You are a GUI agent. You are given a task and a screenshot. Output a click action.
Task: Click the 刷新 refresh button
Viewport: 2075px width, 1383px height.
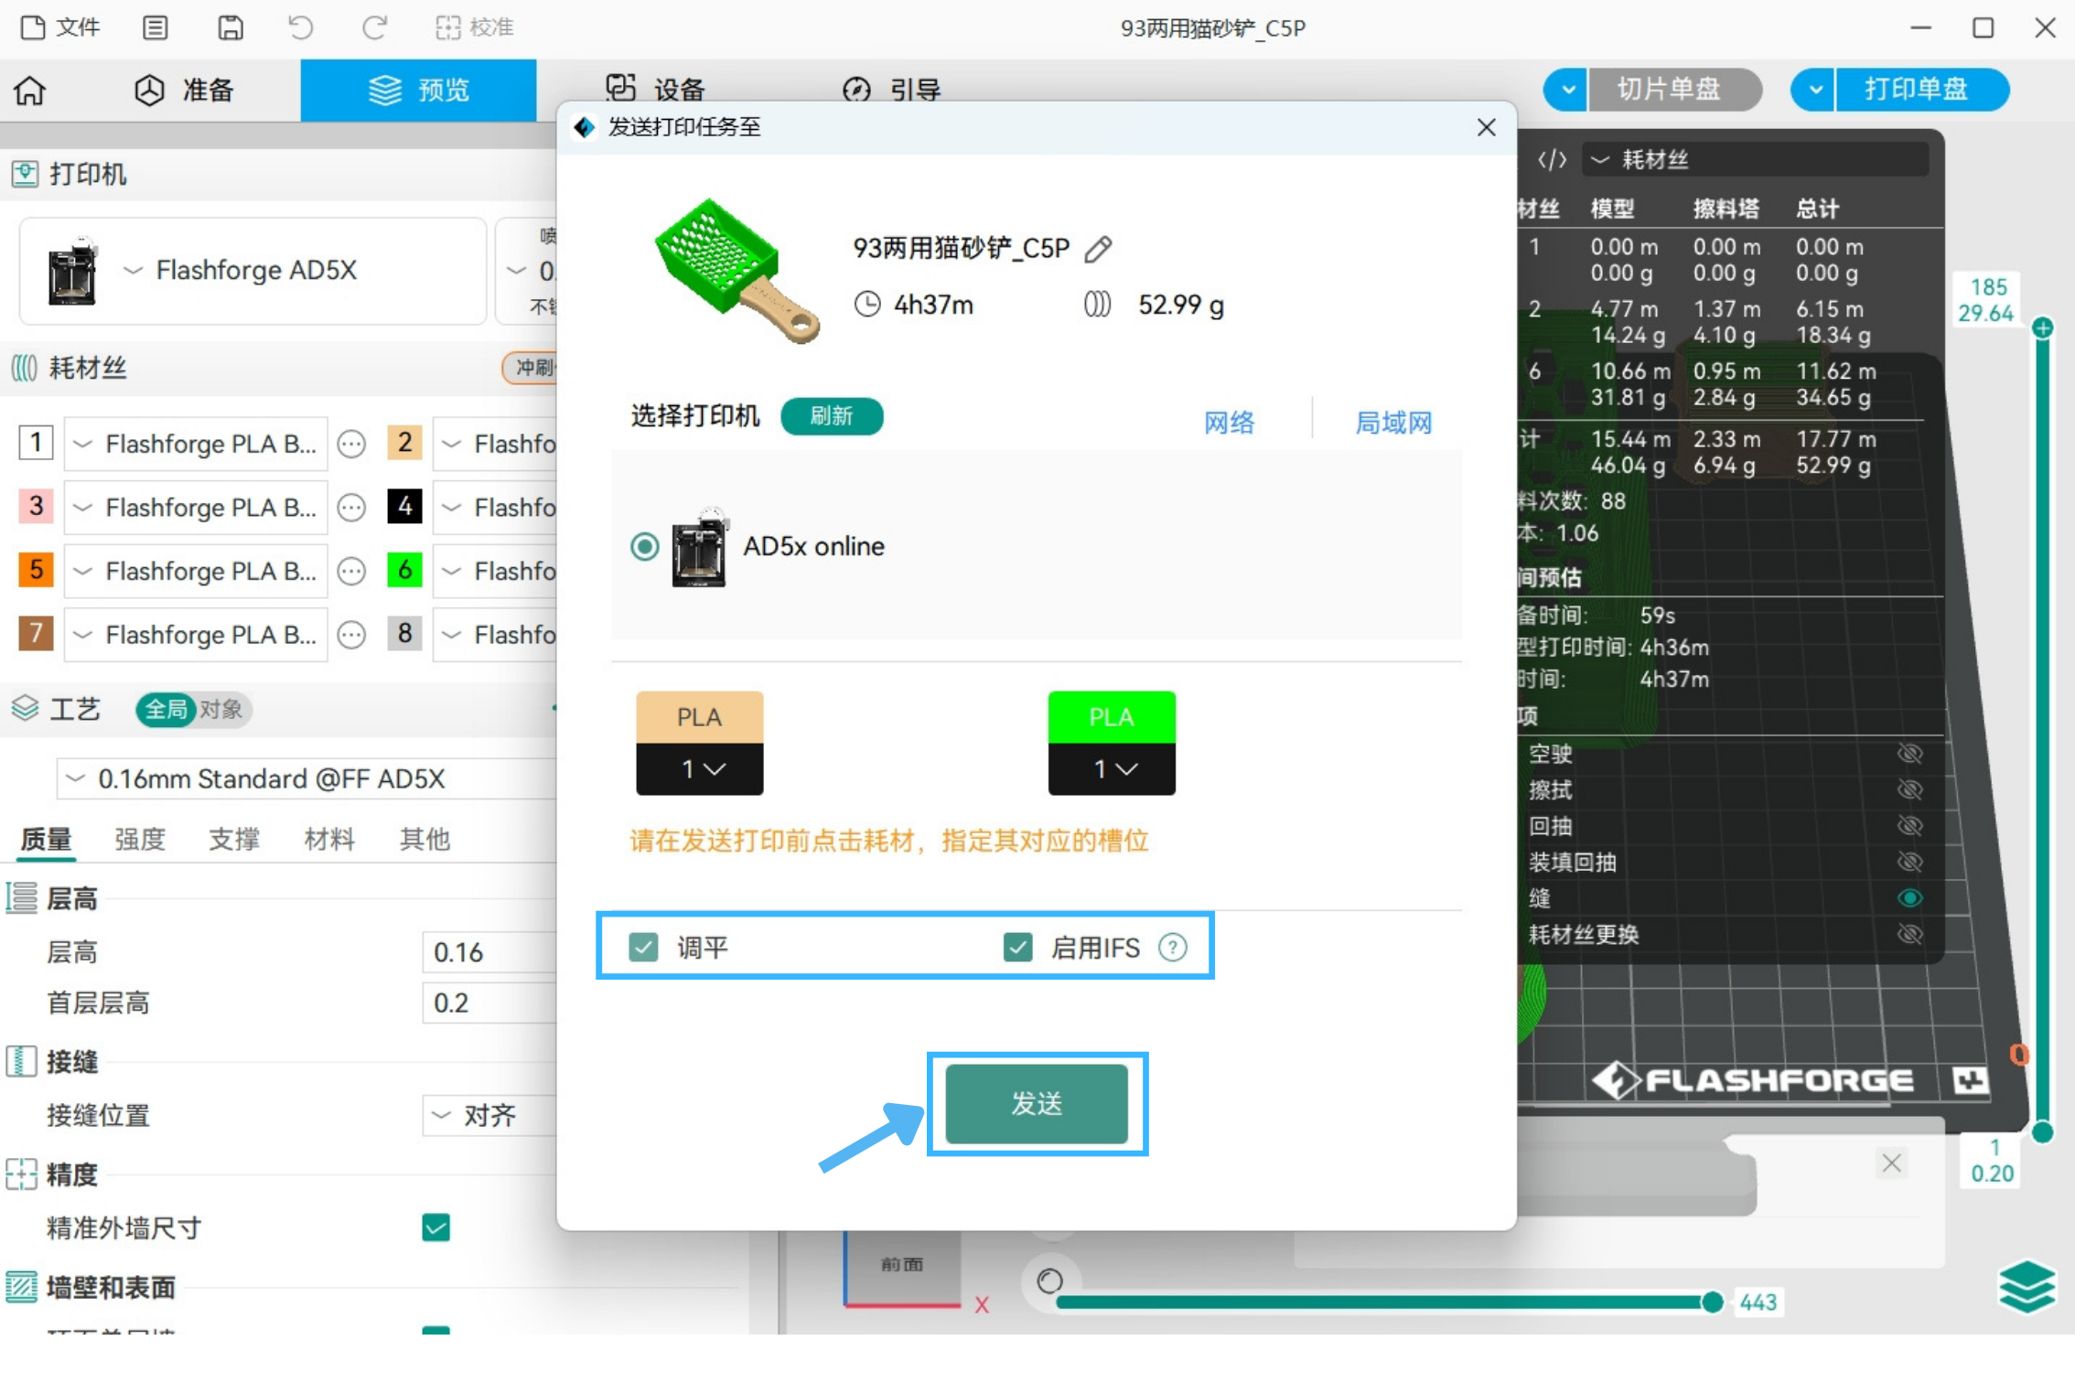point(831,417)
